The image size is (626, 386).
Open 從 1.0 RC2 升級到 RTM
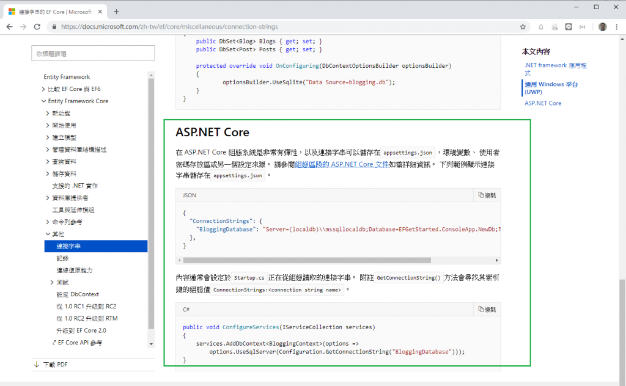tap(87, 318)
